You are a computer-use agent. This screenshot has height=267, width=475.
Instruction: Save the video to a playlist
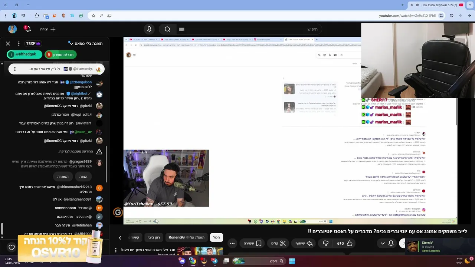[x=253, y=243]
